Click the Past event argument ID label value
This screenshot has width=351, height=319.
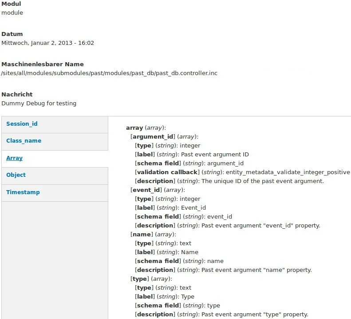tap(215, 155)
